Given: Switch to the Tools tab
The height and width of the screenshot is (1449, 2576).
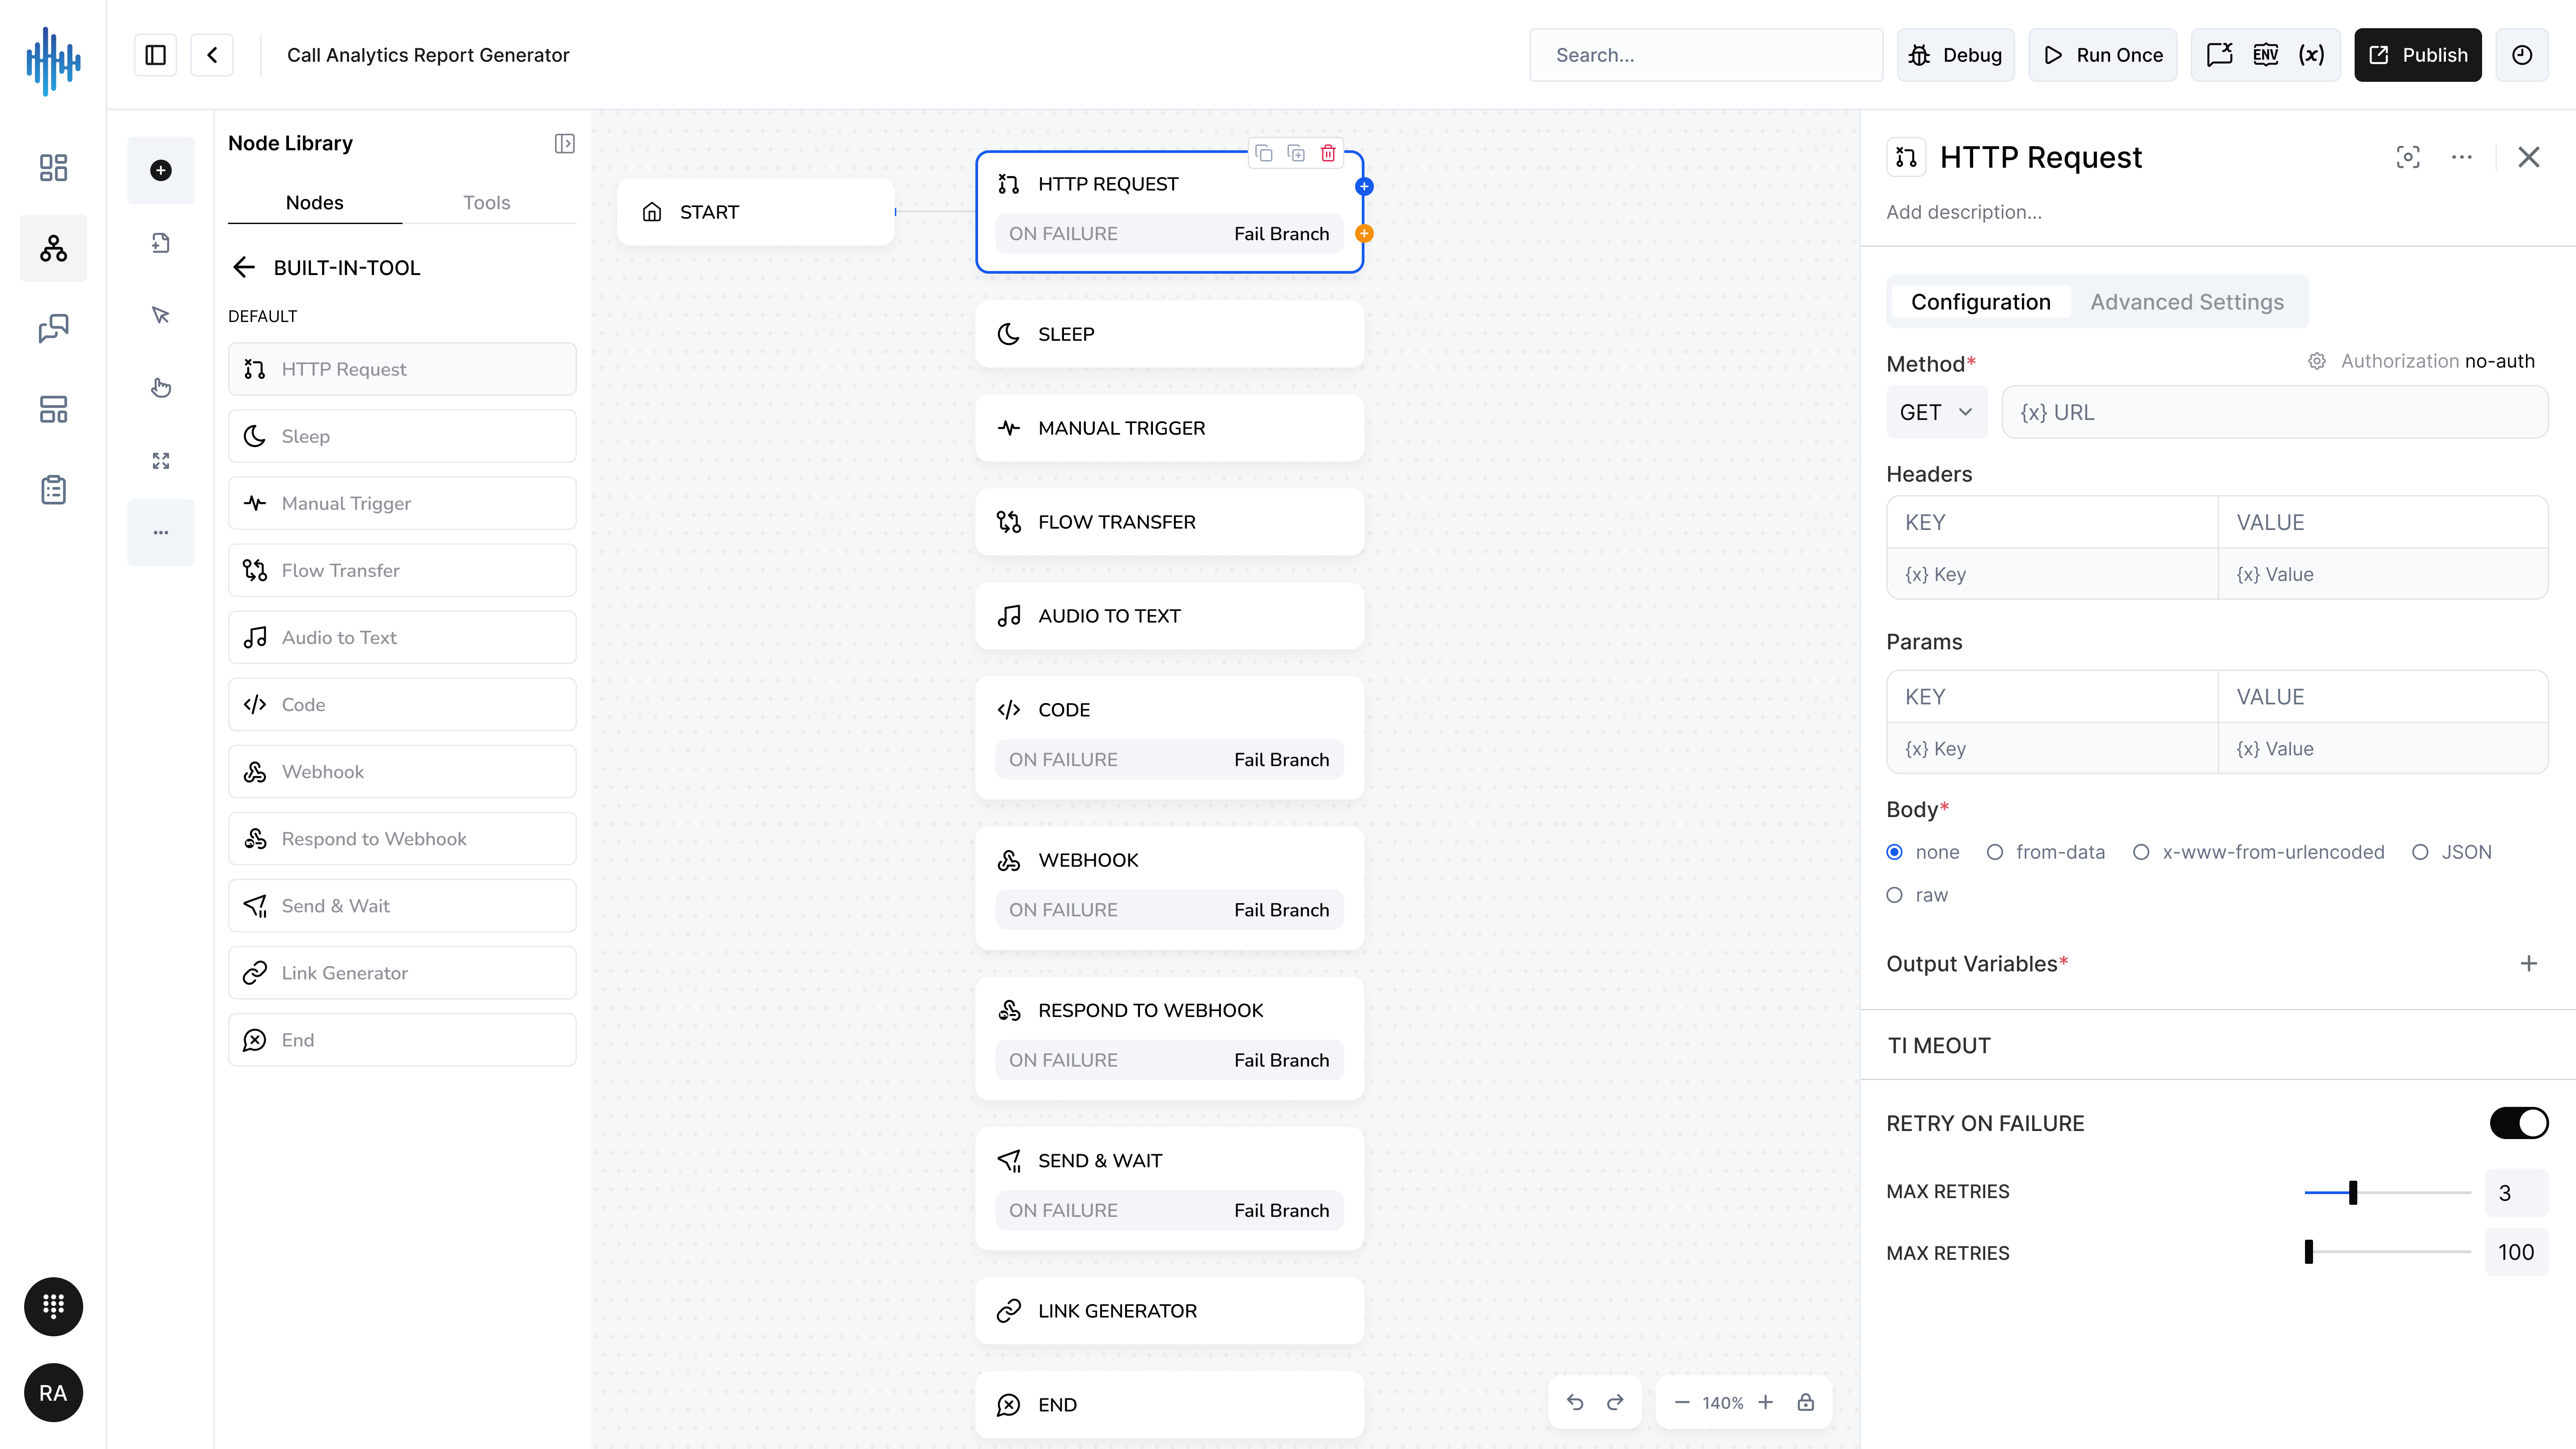Looking at the screenshot, I should click(x=487, y=202).
